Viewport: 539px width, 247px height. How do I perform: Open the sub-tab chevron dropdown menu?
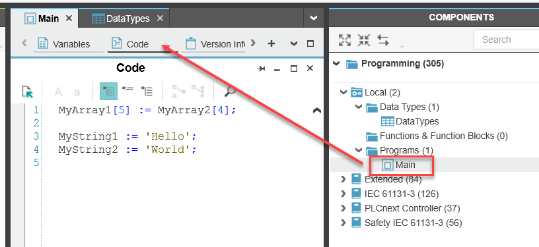coord(294,43)
